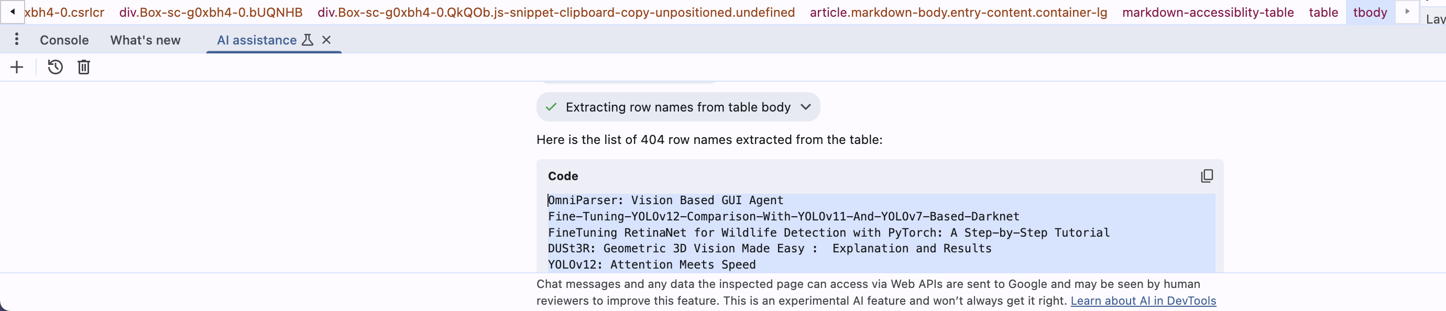Screen dimensions: 1446x311
Task: Delete chat with trash icon
Action: tap(84, 68)
